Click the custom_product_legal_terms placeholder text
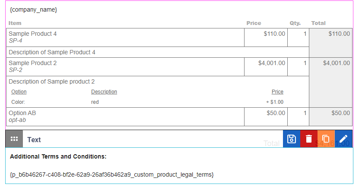This screenshot has height=190, width=359. 112,174
